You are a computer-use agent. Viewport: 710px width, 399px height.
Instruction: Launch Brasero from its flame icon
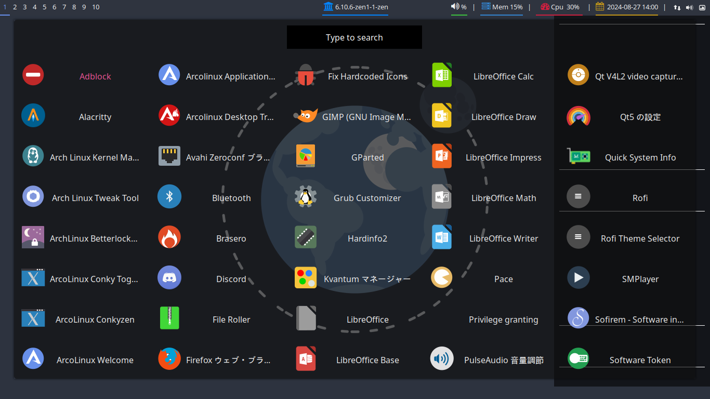pyautogui.click(x=169, y=237)
